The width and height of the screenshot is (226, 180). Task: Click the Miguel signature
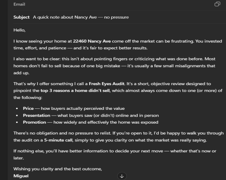(x=20, y=175)
